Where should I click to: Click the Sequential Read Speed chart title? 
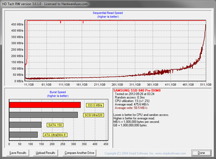click(108, 13)
